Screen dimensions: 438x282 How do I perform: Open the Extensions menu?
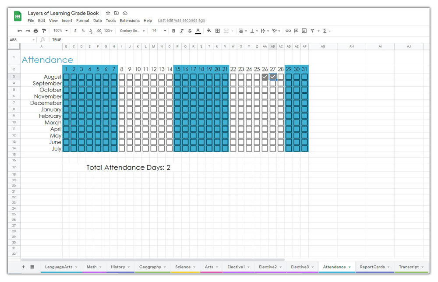pos(129,21)
